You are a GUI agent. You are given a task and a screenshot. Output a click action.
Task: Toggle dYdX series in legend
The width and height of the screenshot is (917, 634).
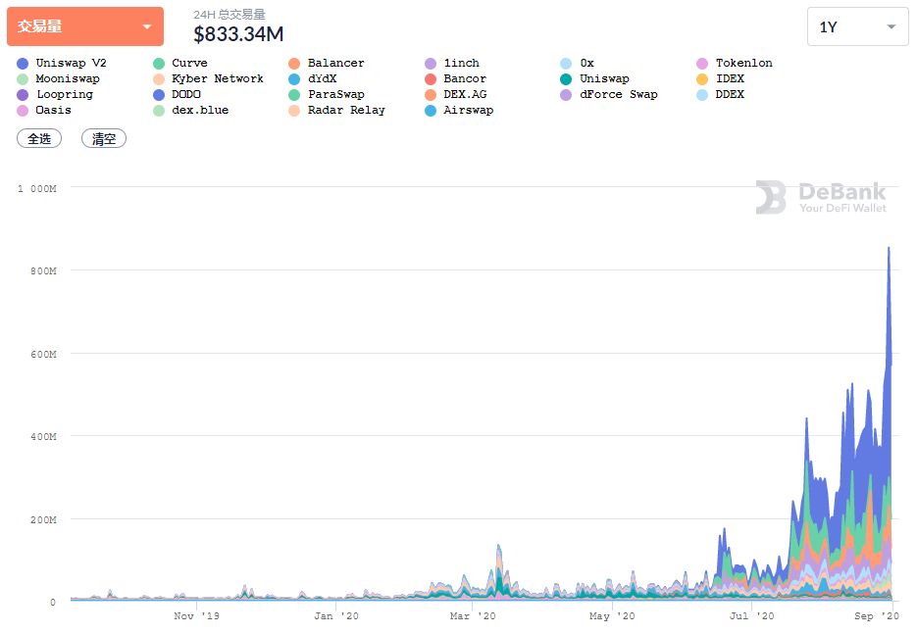pyautogui.click(x=313, y=79)
